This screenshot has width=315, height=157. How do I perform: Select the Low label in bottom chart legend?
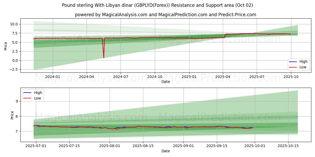pos(38,98)
